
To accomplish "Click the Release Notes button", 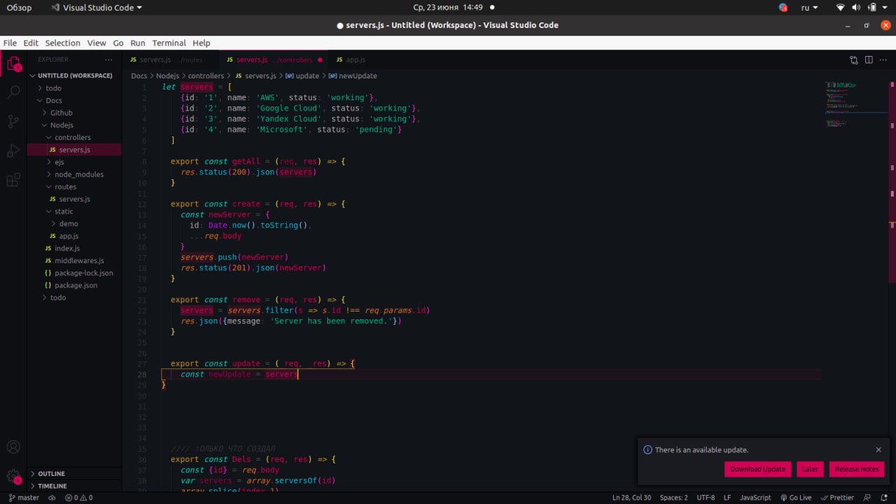I will [x=856, y=469].
